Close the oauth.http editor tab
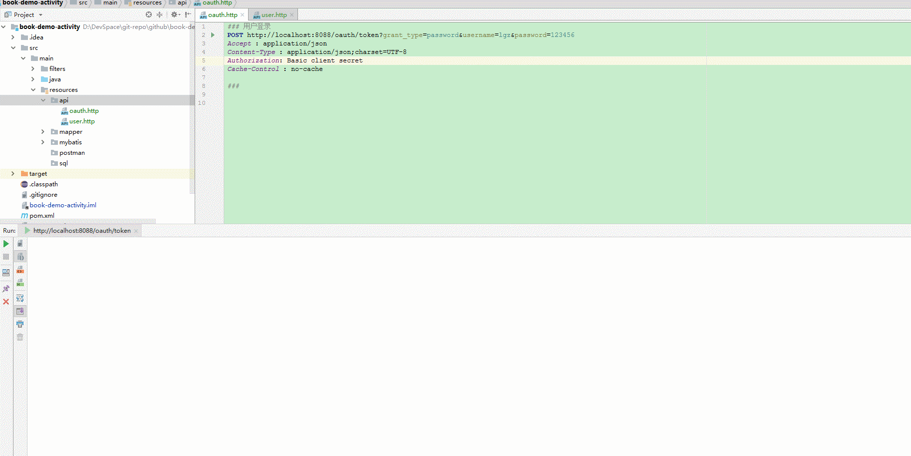 243,15
